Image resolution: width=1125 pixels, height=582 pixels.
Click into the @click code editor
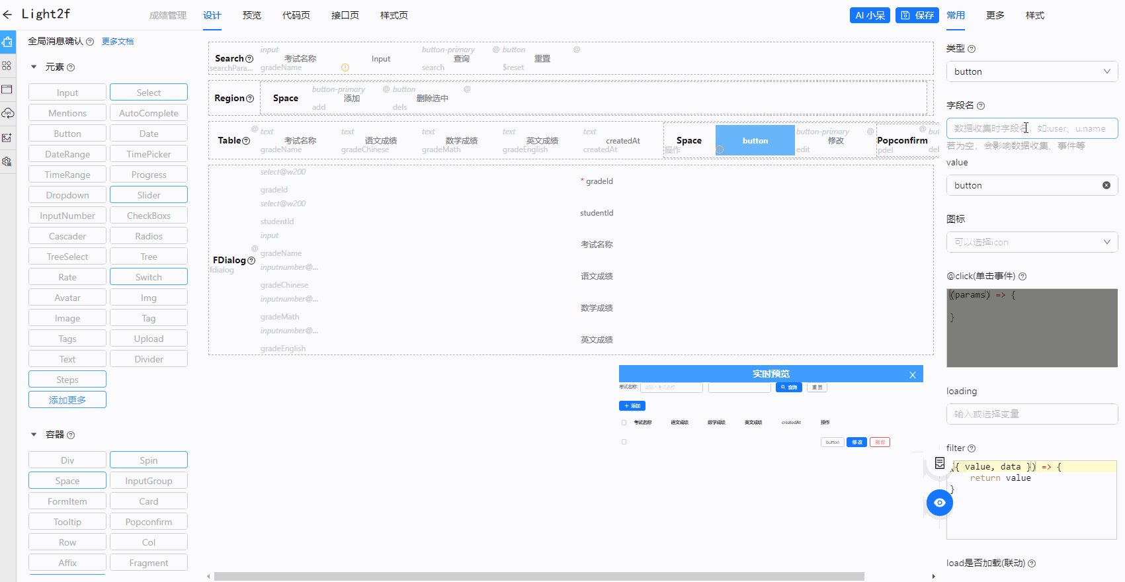pyautogui.click(x=1032, y=328)
